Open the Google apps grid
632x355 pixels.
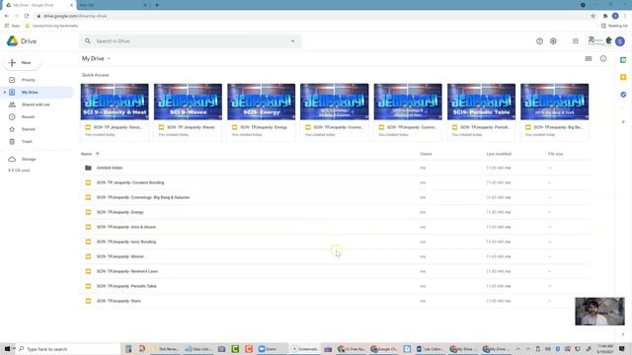click(575, 41)
